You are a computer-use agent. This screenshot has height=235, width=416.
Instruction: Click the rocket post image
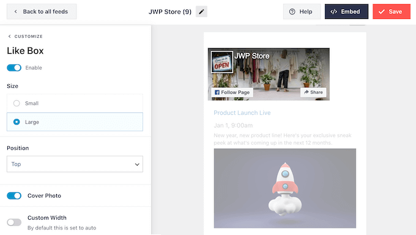[x=285, y=188]
